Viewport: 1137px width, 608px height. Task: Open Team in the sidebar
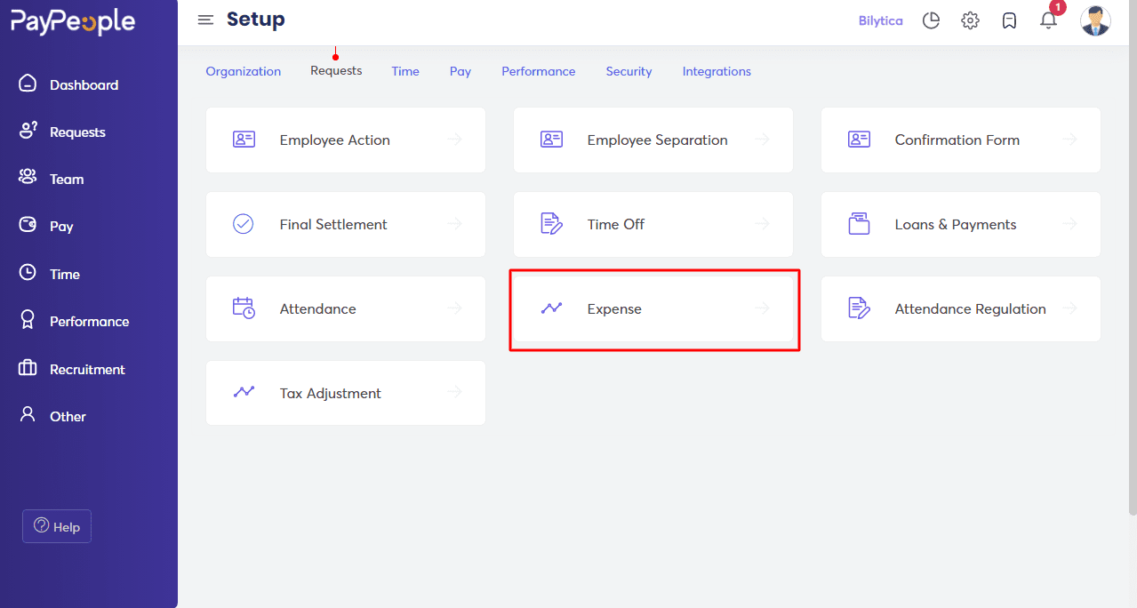point(67,179)
